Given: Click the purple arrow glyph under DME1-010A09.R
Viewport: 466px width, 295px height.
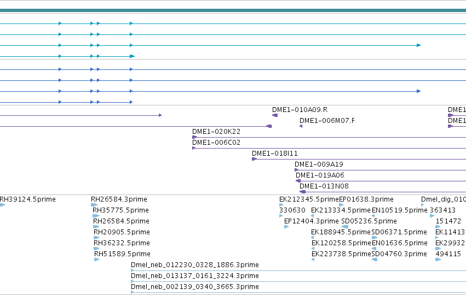Looking at the screenshot, I should [x=275, y=115].
